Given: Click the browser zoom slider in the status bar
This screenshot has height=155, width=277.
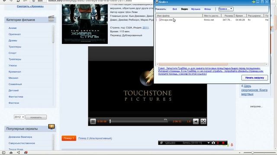Looking at the screenshot, I should click(x=259, y=152).
